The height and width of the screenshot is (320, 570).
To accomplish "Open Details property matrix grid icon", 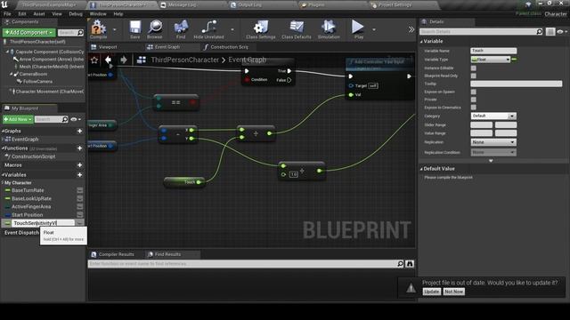I will 550,32.
